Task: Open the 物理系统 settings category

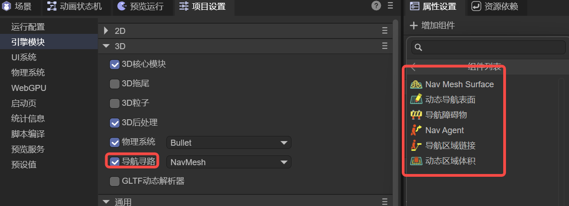Action: click(28, 73)
